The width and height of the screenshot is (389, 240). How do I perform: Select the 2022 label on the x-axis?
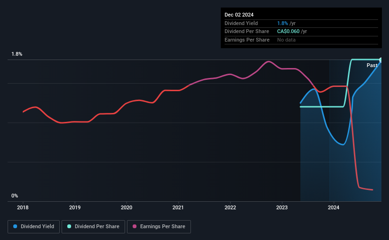(230, 207)
